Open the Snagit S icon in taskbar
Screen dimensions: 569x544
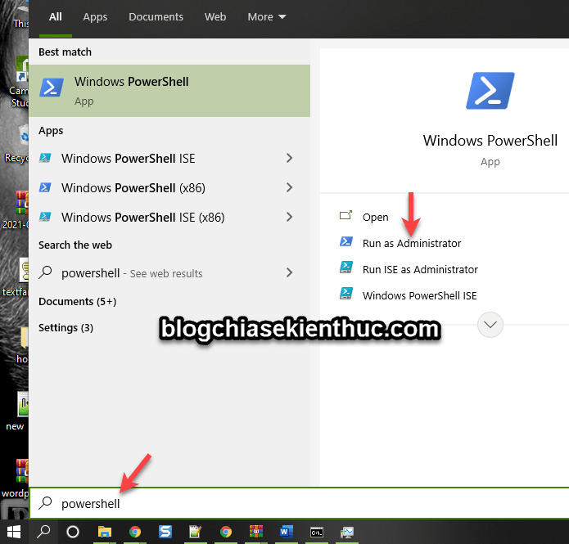click(165, 532)
